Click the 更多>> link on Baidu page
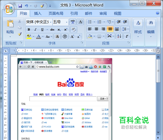The width and height of the screenshot is (163, 140). click(x=89, y=94)
